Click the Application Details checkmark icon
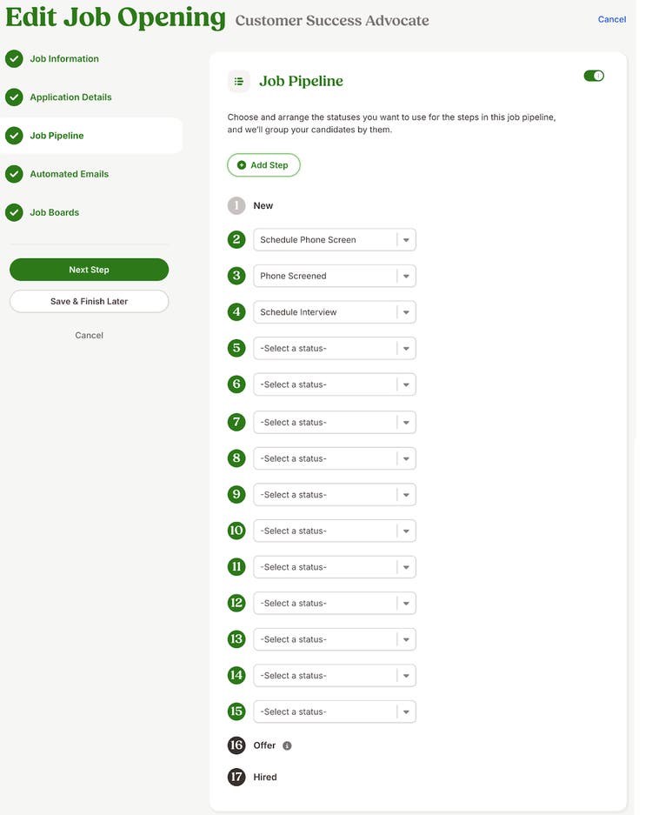The width and height of the screenshot is (652, 815). pos(14,97)
